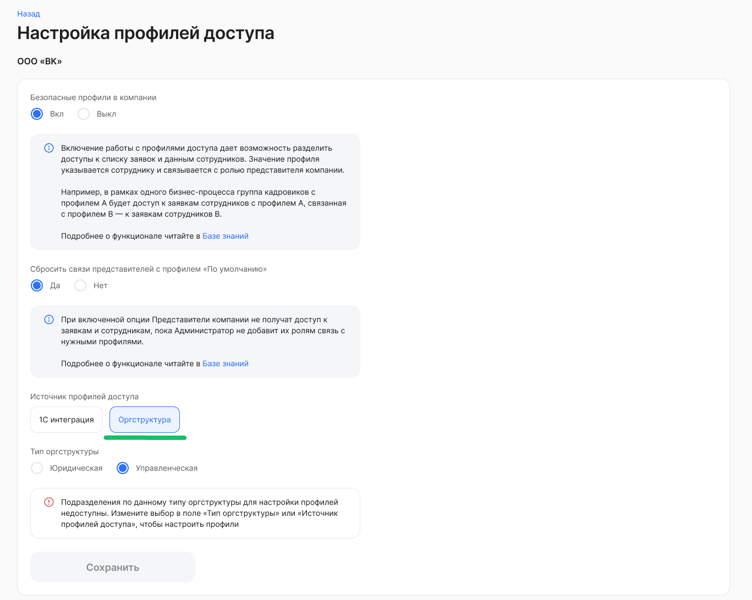Switch to the 1С интеграция source

tap(66, 419)
